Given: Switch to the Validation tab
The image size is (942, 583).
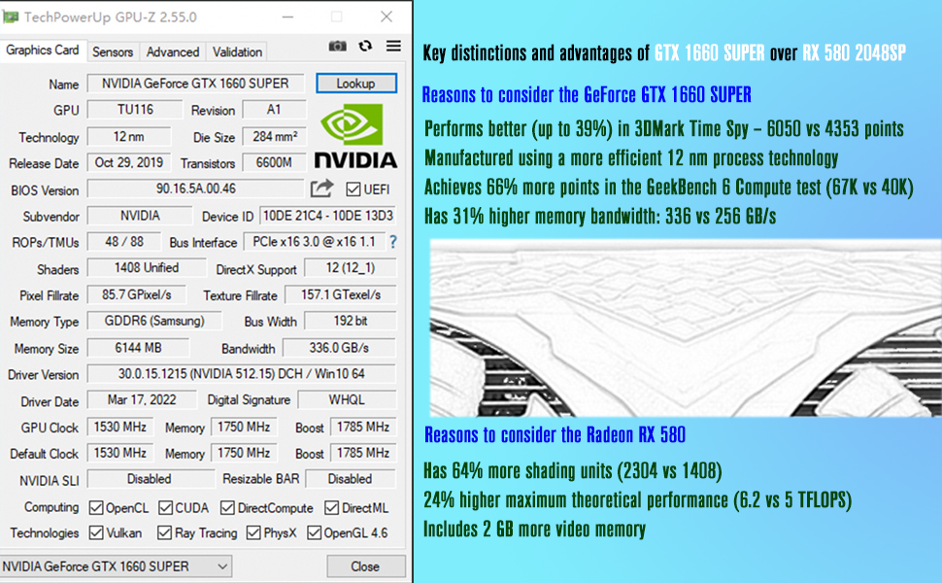Looking at the screenshot, I should [237, 52].
